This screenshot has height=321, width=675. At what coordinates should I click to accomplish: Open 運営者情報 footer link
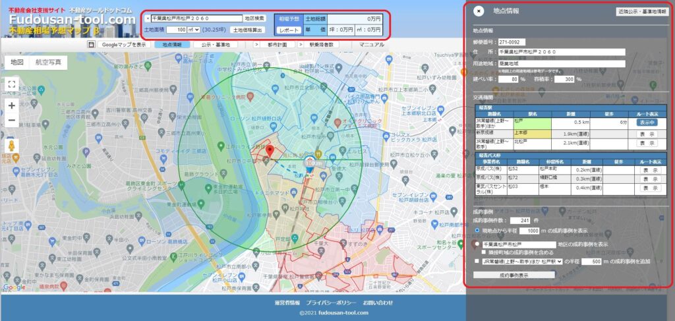pos(287,303)
